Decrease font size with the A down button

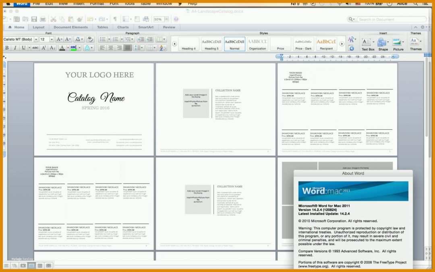[x=68, y=39]
